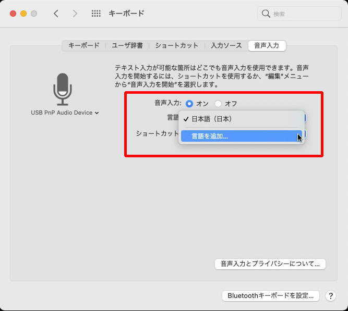The image size is (348, 311).
Task: Minimize window with yellow button
Action: tap(23, 14)
